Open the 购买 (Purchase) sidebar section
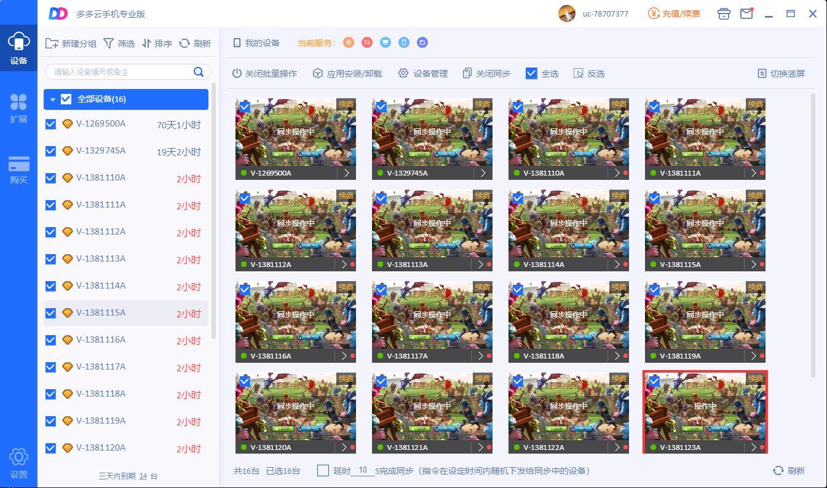Image resolution: width=827 pixels, height=488 pixels. (x=18, y=169)
